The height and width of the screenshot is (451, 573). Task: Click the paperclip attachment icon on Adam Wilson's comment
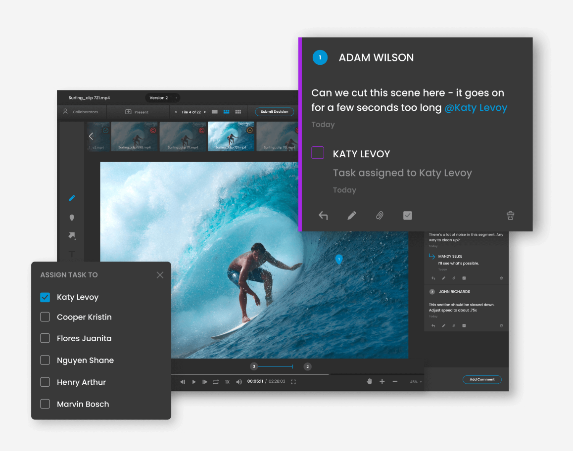coord(380,216)
